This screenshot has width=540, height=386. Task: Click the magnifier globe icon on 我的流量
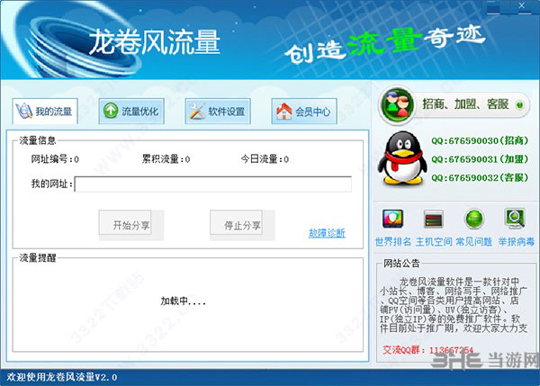click(24, 111)
